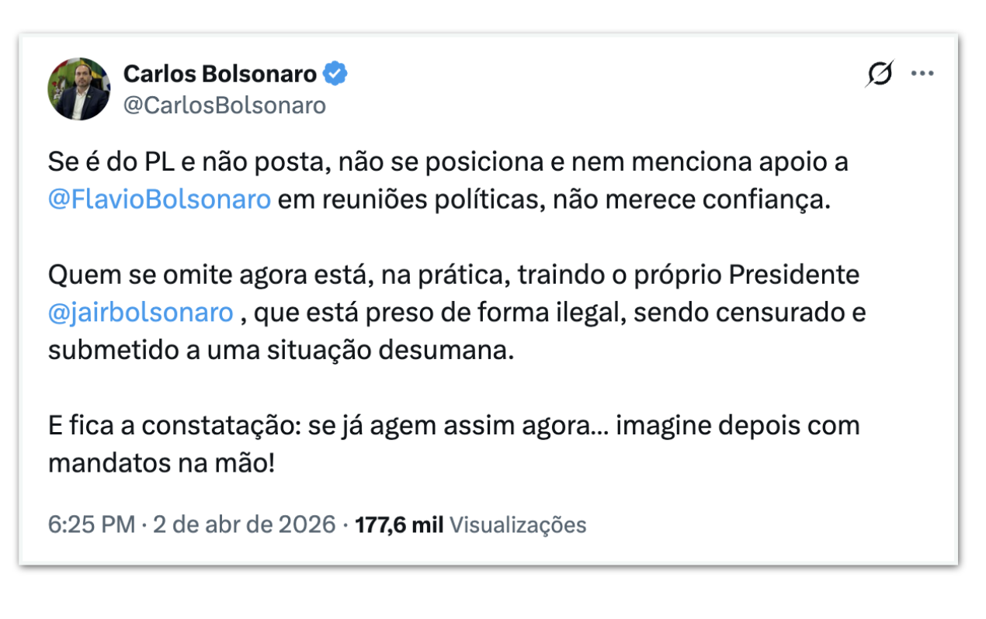Click the line 'submetido a uma situação desumana'
Viewport: 986px width, 619px height.
point(281,350)
